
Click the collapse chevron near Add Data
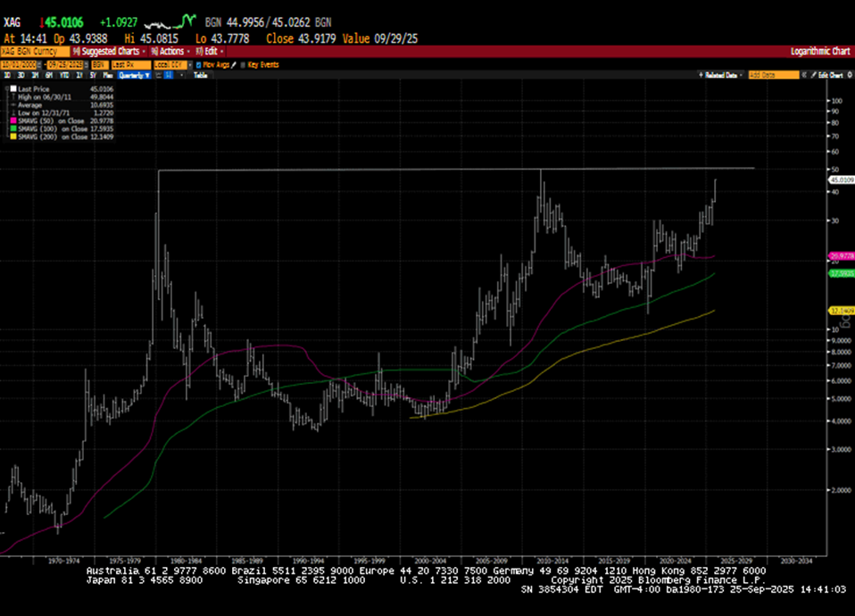(x=805, y=75)
